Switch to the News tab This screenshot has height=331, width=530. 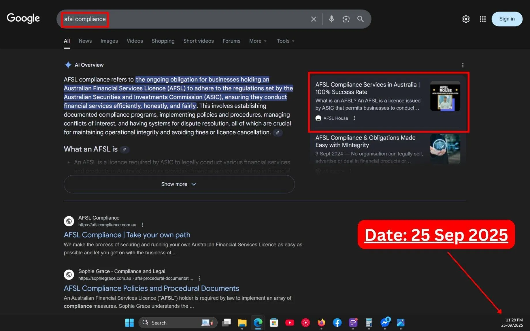click(85, 41)
